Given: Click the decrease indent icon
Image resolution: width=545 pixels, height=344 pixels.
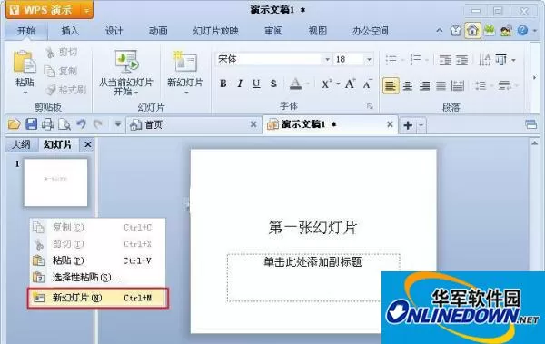Looking at the screenshot, I should tap(445, 60).
